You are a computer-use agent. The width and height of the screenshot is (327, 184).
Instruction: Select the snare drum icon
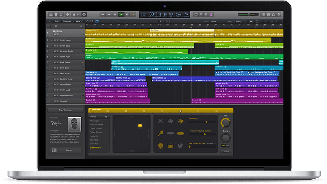coord(170,145)
